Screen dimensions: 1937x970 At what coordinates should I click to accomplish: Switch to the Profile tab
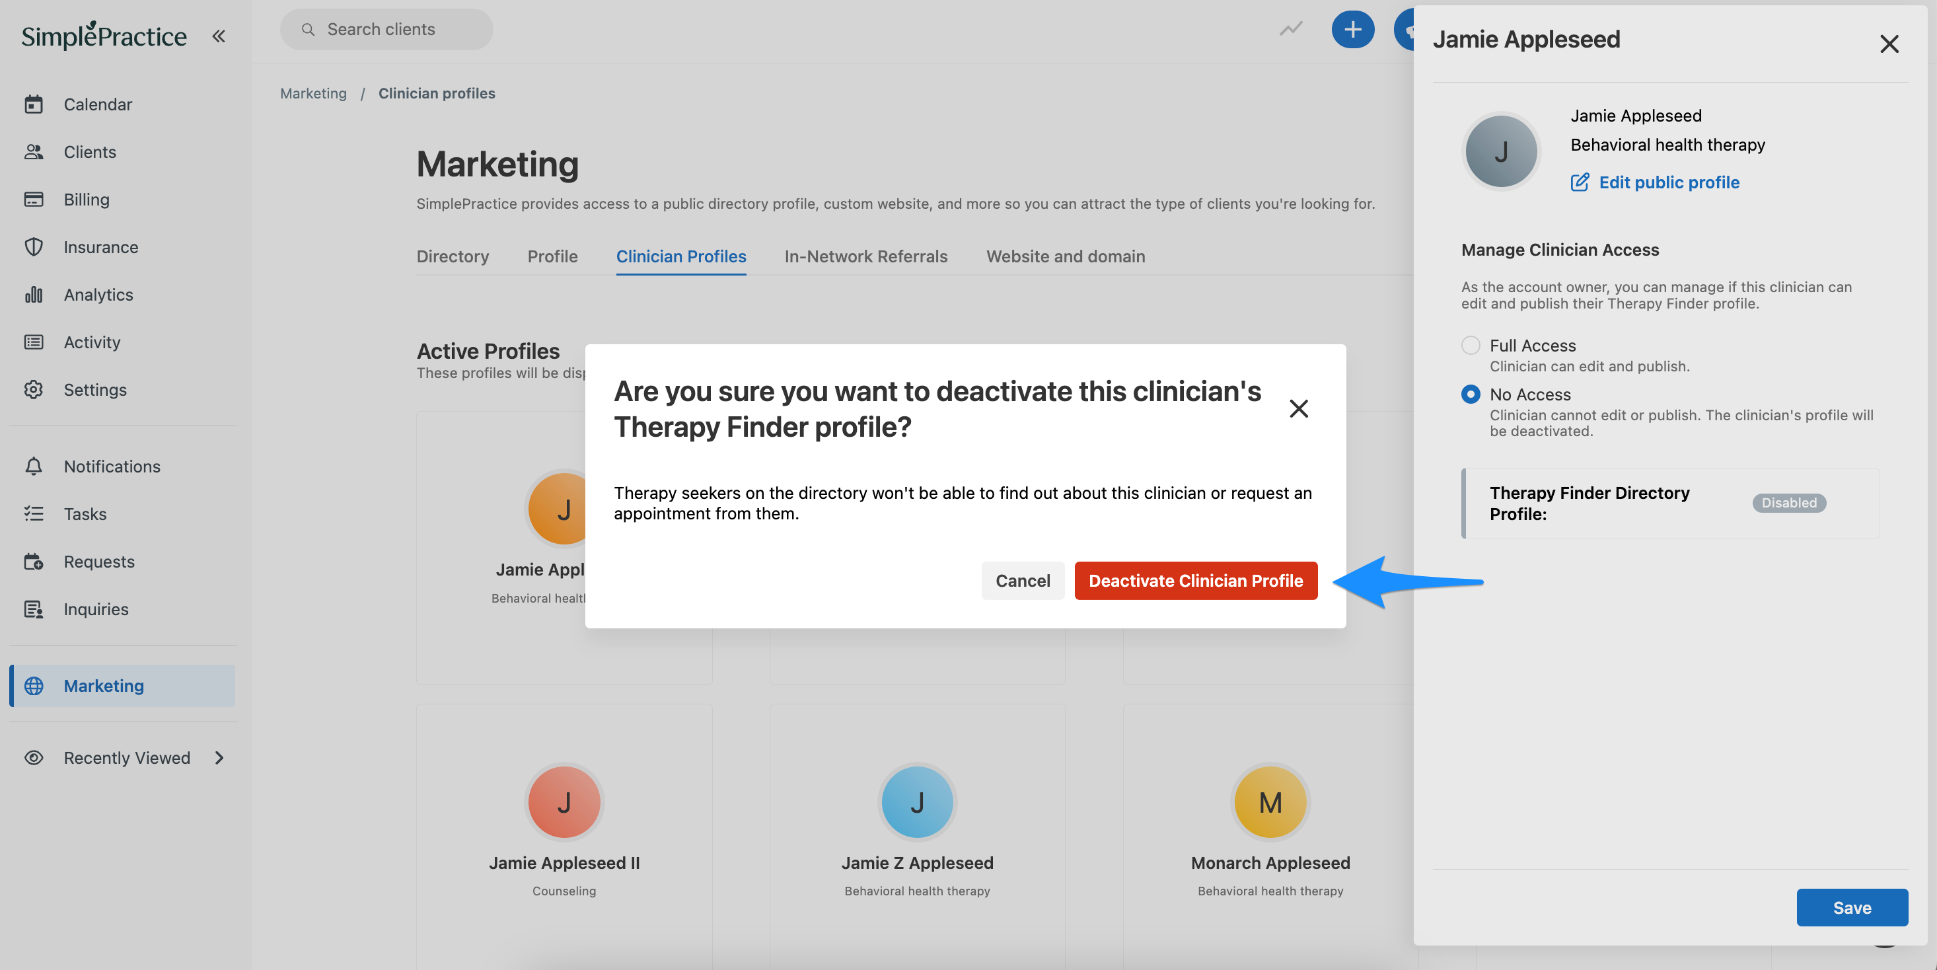pyautogui.click(x=553, y=256)
